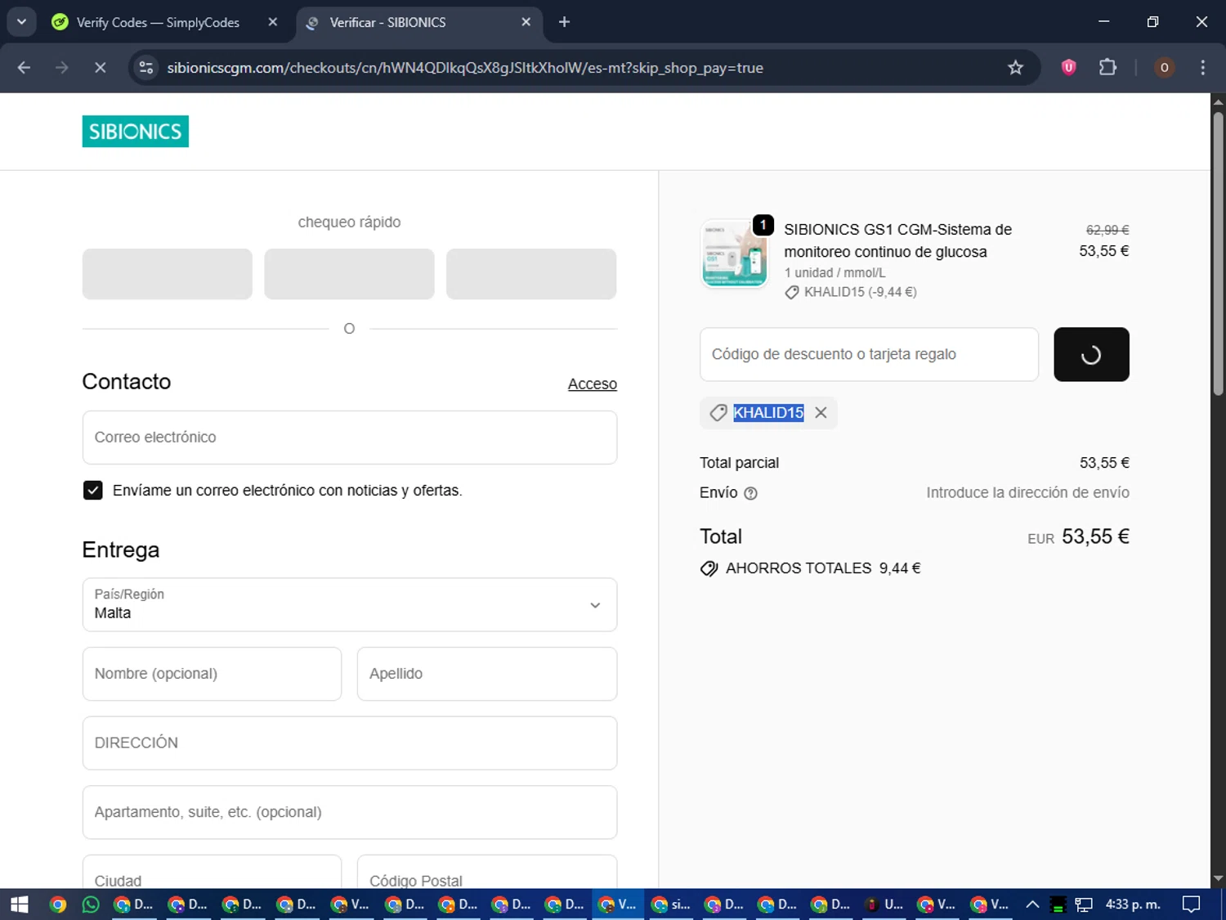Image resolution: width=1226 pixels, height=920 pixels.
Task: Focus the Apartamento, suite field
Action: point(350,812)
